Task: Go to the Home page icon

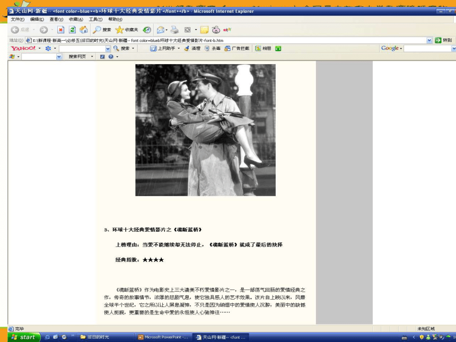Action: (x=84, y=30)
